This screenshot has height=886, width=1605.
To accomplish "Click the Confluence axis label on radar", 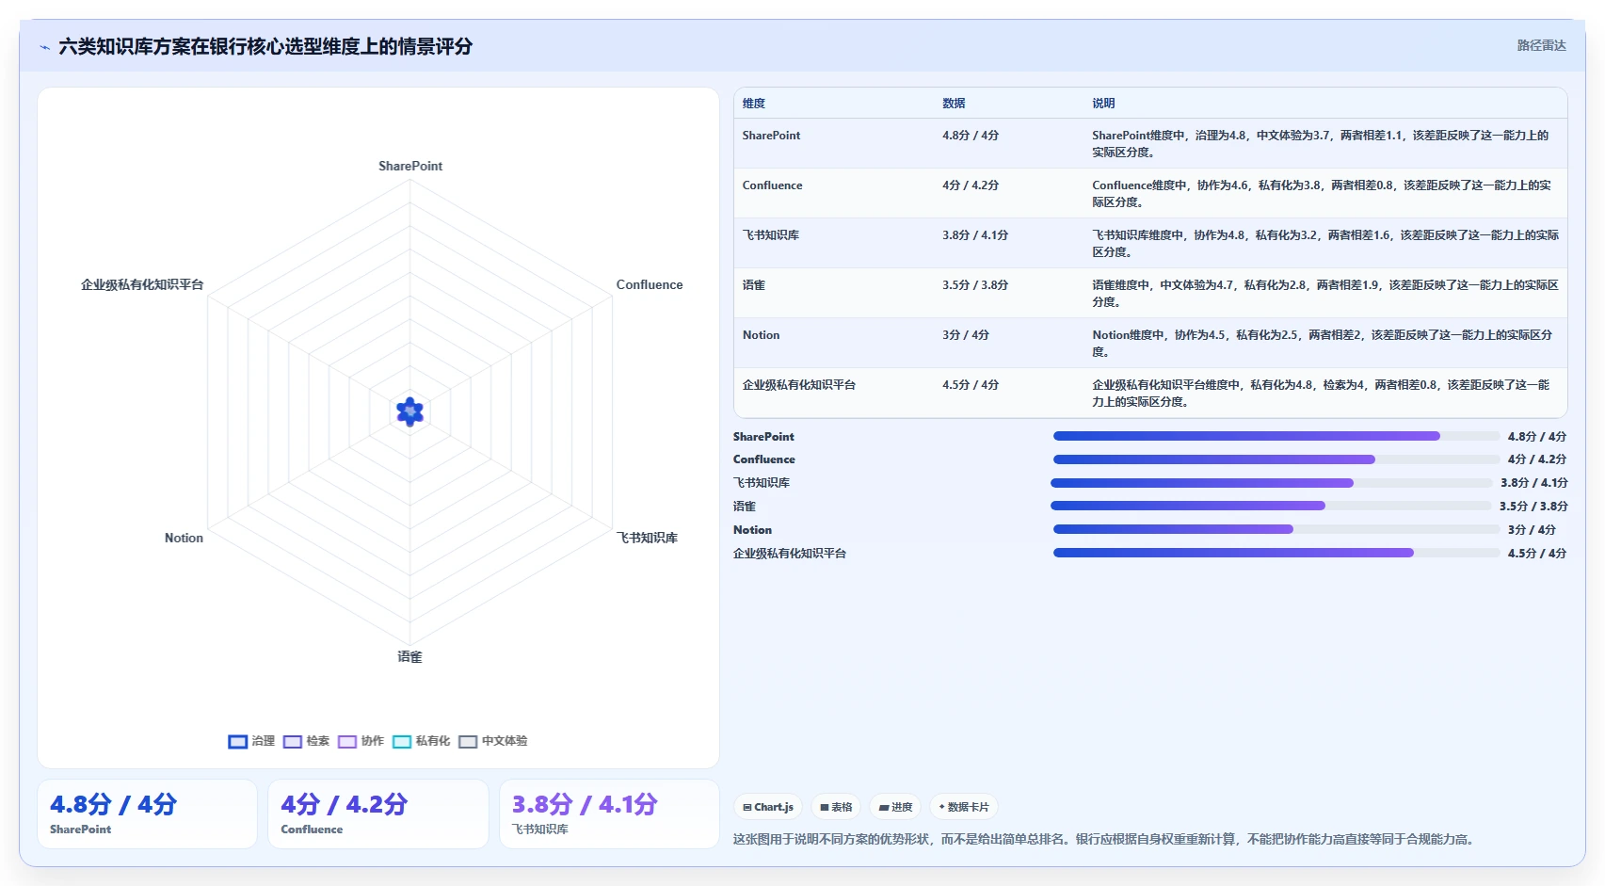I will point(650,284).
